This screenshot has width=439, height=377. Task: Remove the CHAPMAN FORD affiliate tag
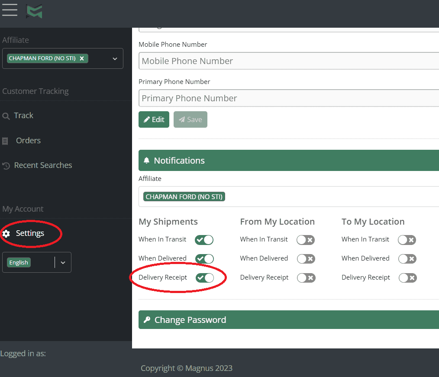pyautogui.click(x=82, y=58)
